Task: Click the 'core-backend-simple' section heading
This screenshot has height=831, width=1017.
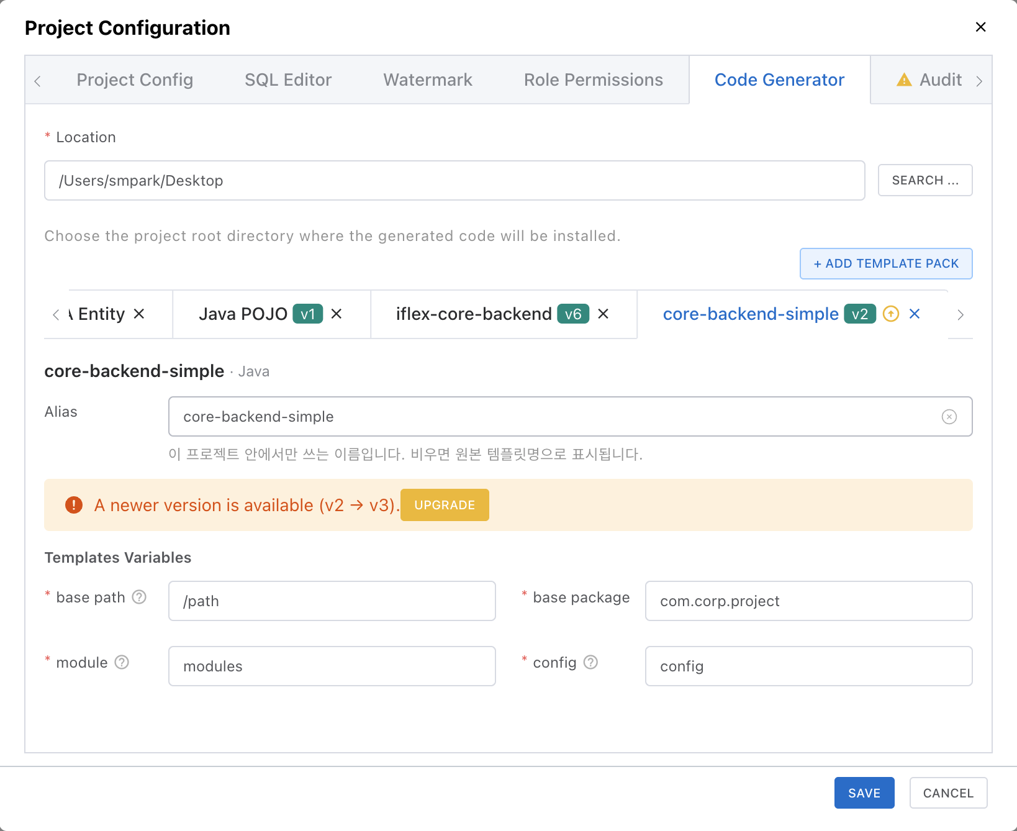Action: (x=134, y=371)
